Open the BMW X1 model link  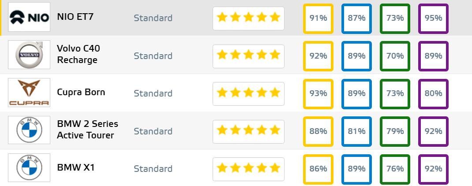tap(75, 167)
